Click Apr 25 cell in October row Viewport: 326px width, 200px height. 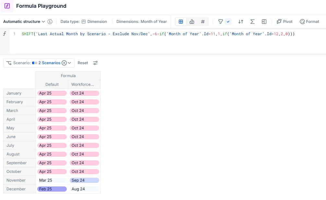click(x=52, y=171)
